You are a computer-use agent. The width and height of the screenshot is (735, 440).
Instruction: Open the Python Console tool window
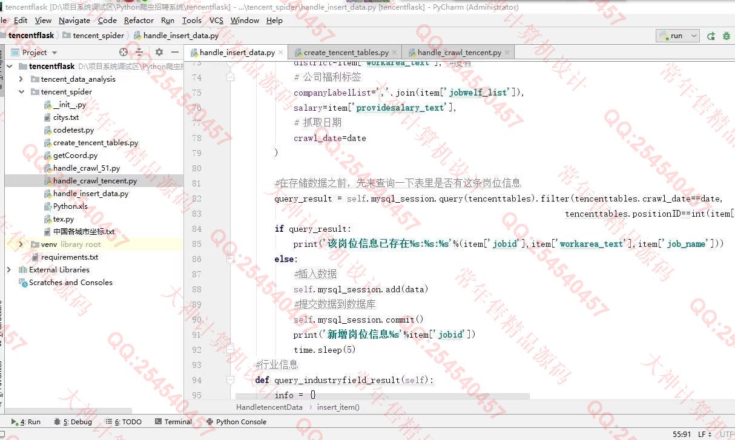pos(236,422)
